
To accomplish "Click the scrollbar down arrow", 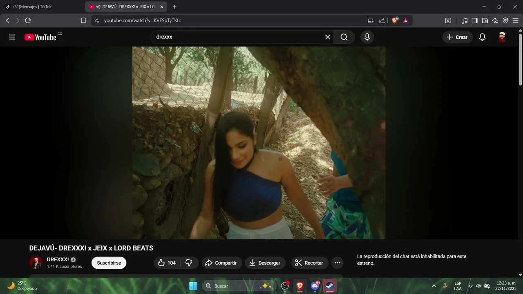I will click(520, 275).
